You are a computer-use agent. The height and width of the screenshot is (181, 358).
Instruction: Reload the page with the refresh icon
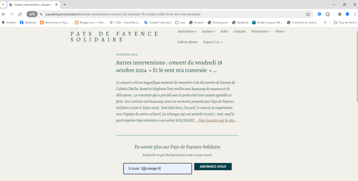click(20, 14)
